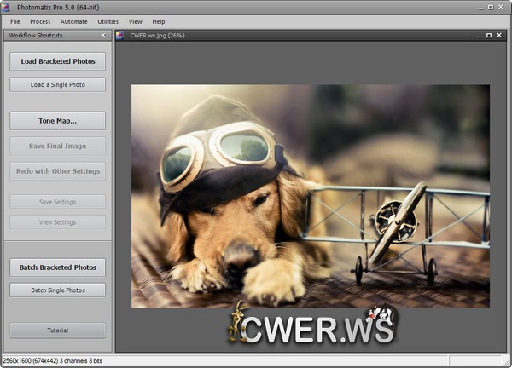Maximize the CWER.ws.jpg image window
Image resolution: width=512 pixels, height=368 pixels.
pyautogui.click(x=488, y=36)
